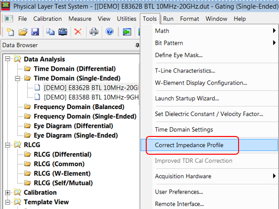279x209 pixels.
Task: Collapse the Time Domain (Single-Ended) folder
Action: point(17,78)
